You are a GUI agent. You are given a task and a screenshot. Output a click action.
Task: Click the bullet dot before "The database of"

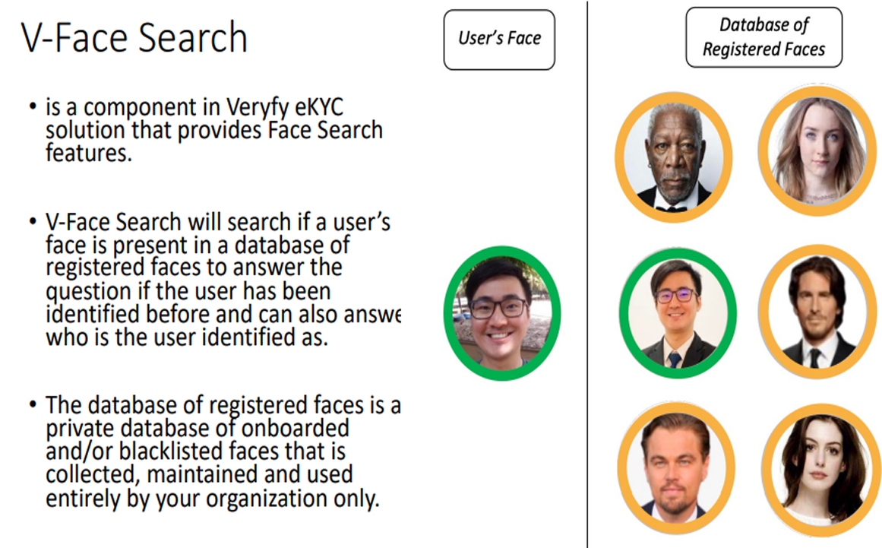(x=33, y=405)
